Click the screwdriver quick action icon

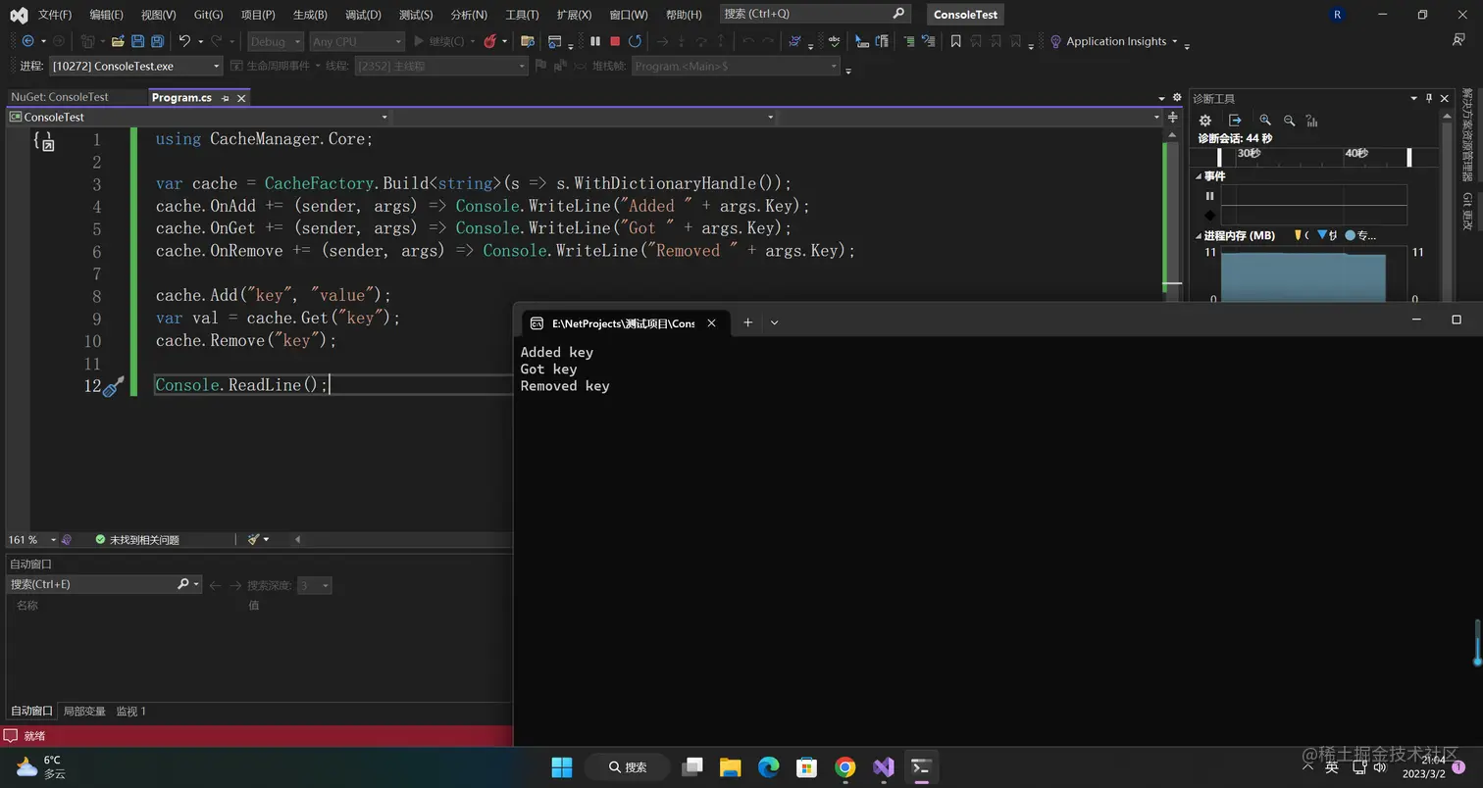(113, 386)
